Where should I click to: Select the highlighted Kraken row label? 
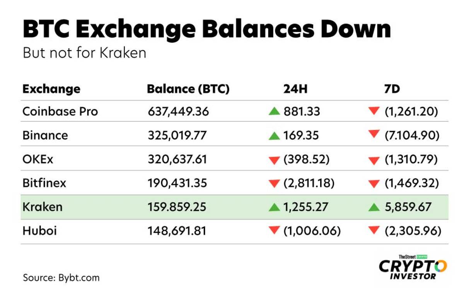click(43, 207)
